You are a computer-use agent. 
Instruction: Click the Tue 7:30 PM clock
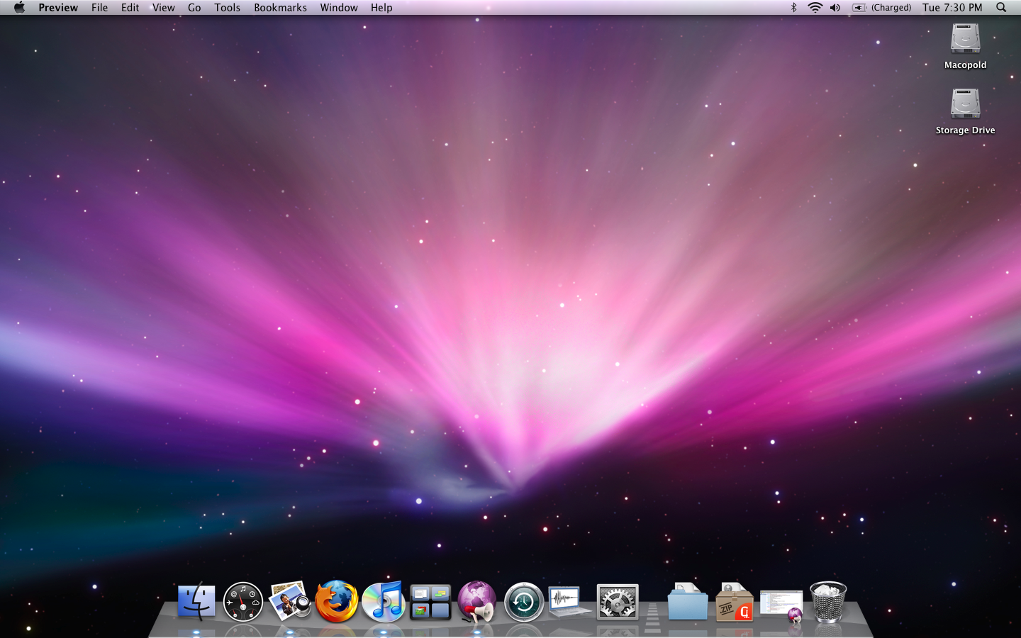[952, 7]
